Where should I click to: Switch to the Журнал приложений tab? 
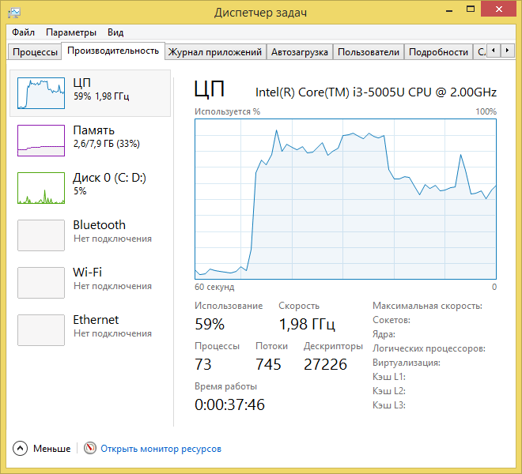(x=215, y=52)
